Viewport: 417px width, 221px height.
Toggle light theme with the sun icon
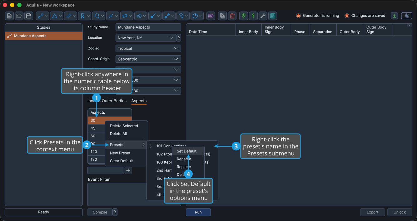(407, 16)
